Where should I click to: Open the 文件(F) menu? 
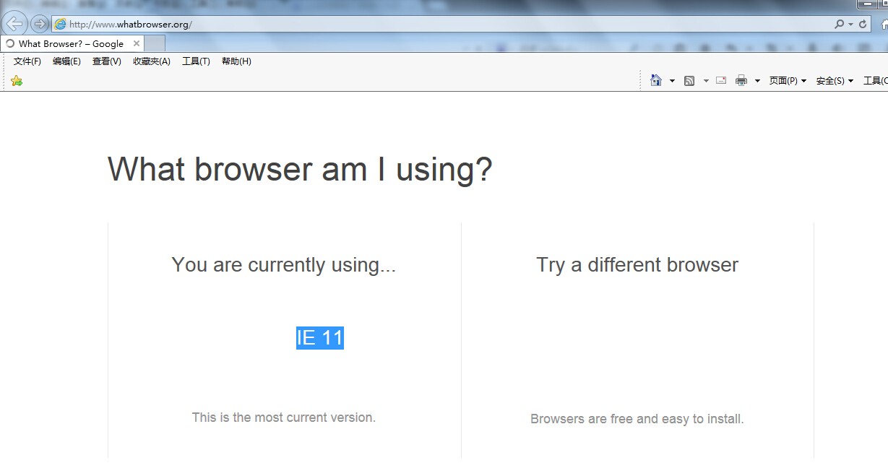click(x=27, y=61)
